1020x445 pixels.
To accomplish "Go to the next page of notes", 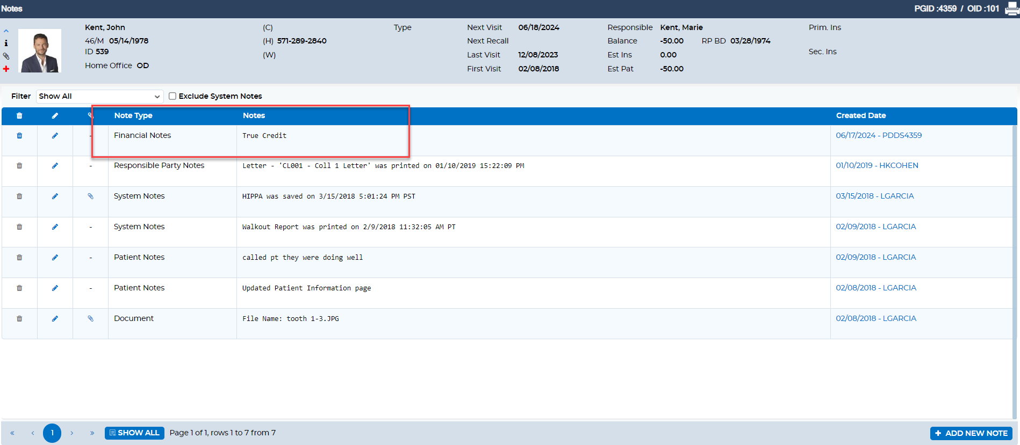I will click(71, 433).
